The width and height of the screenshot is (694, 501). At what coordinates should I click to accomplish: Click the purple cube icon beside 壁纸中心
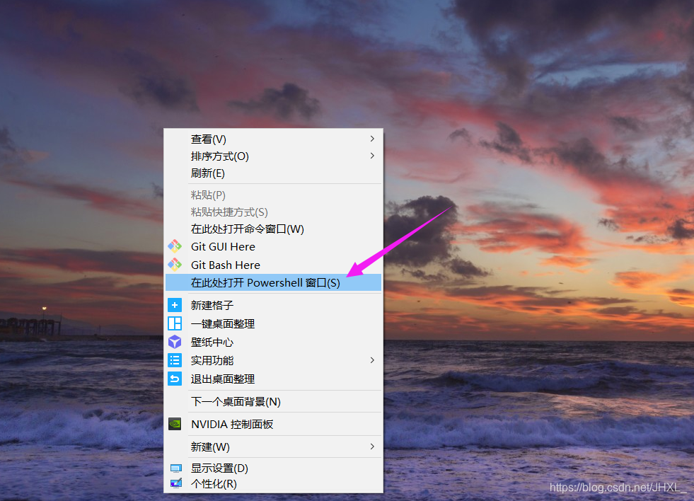click(x=175, y=342)
